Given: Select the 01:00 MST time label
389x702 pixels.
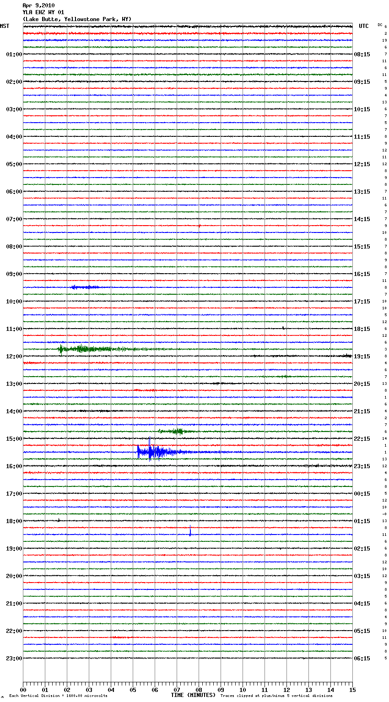Looking at the screenshot, I should (14, 54).
